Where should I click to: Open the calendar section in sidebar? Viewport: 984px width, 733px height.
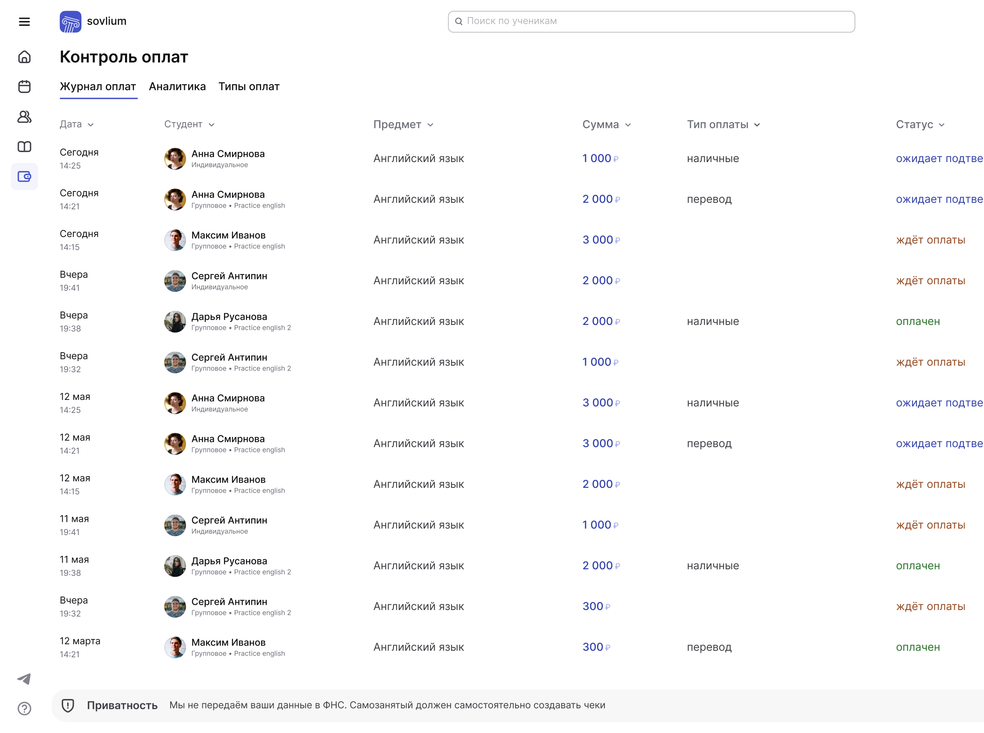pos(24,86)
